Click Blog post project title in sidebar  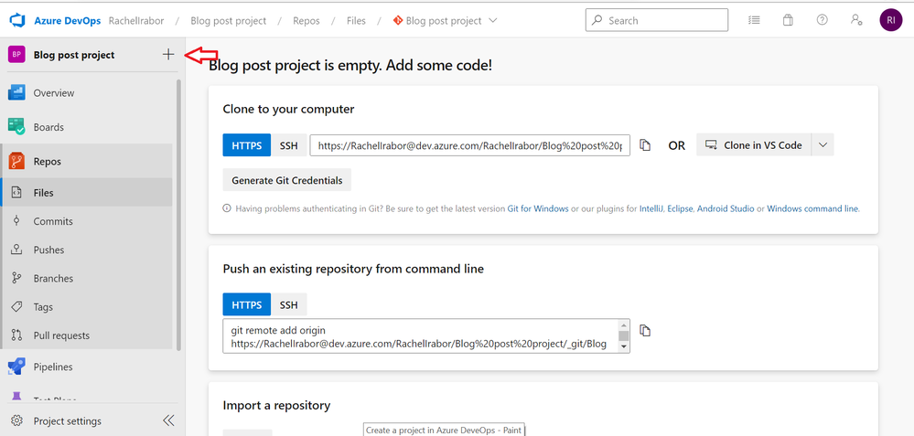coord(74,55)
